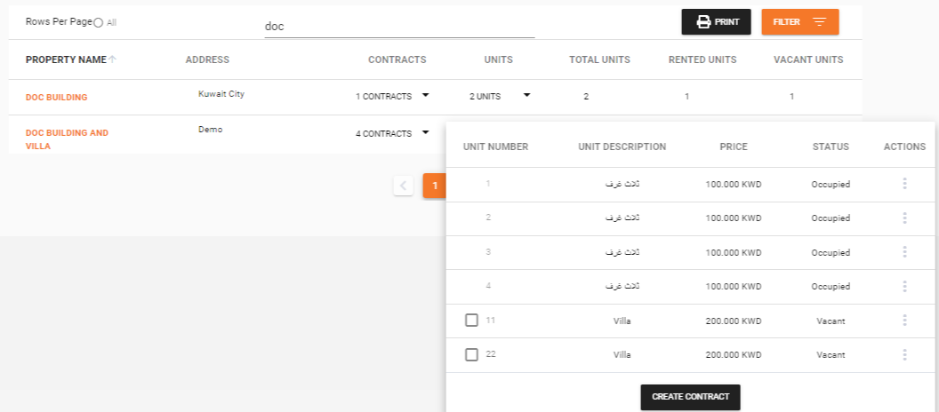Open actions menu for unit 1

tap(904, 184)
